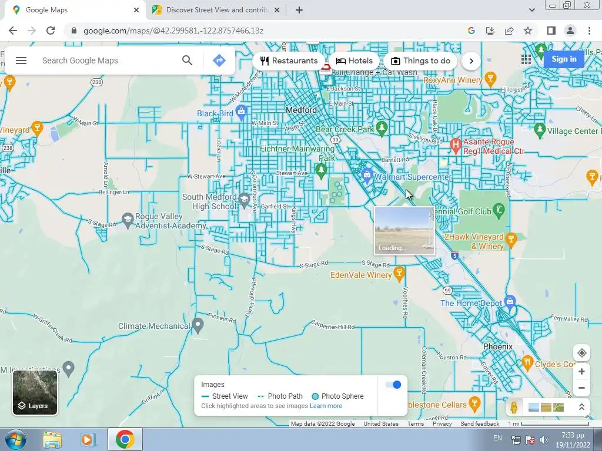Close the Discover Street View tab
Screen dimensions: 602x451
pos(276,10)
